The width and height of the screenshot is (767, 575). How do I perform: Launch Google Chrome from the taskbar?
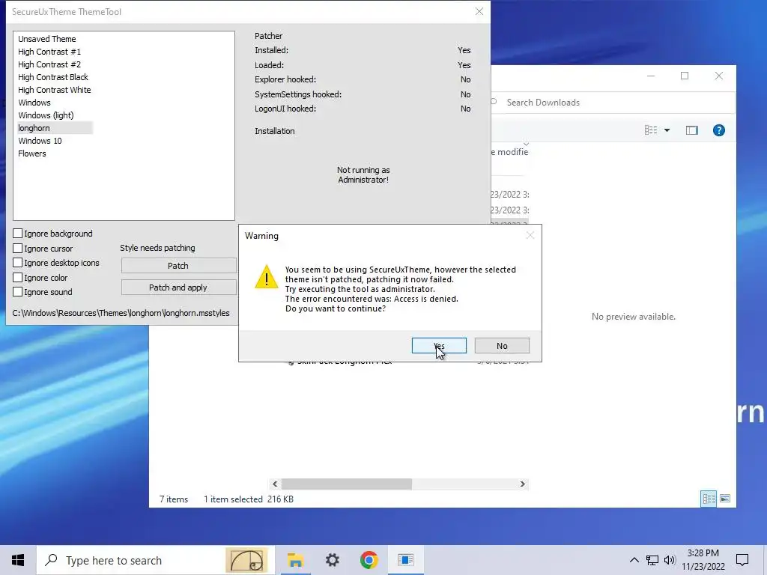tap(369, 560)
